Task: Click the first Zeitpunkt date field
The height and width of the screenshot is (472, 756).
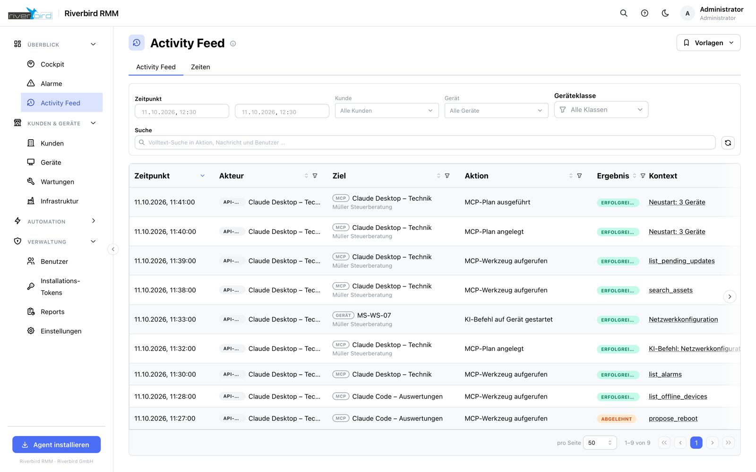Action: click(x=182, y=111)
